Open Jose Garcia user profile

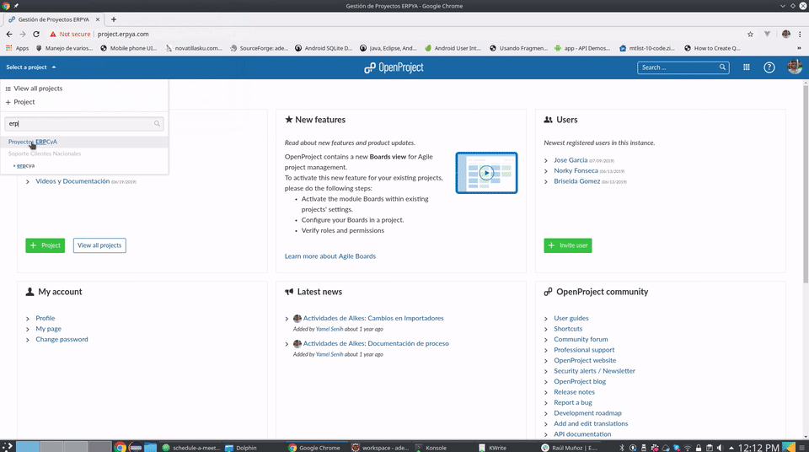pos(571,160)
